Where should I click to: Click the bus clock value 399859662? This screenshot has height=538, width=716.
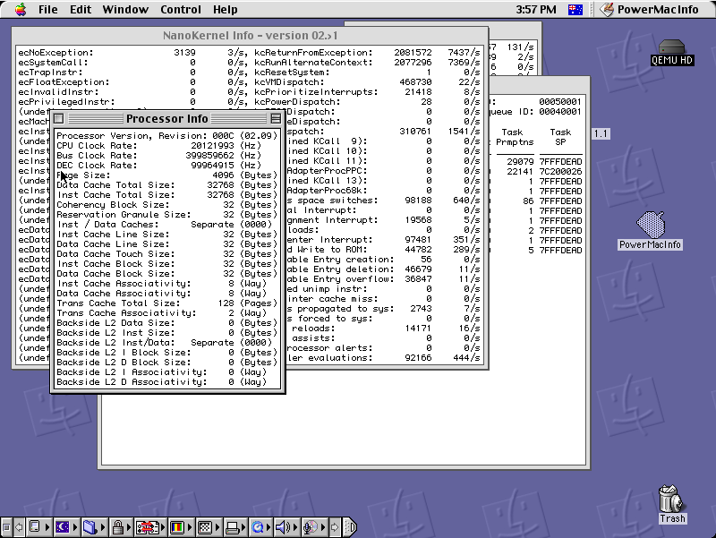pyautogui.click(x=209, y=155)
